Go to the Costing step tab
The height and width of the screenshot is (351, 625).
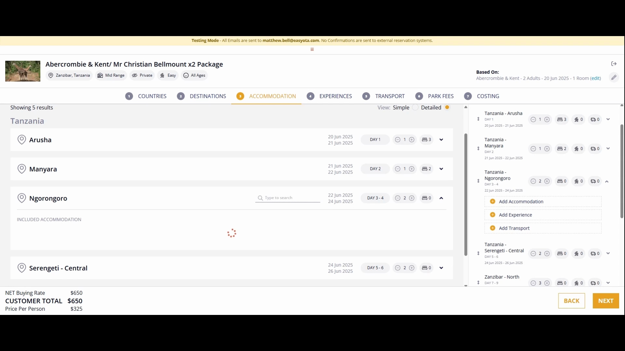[482, 96]
